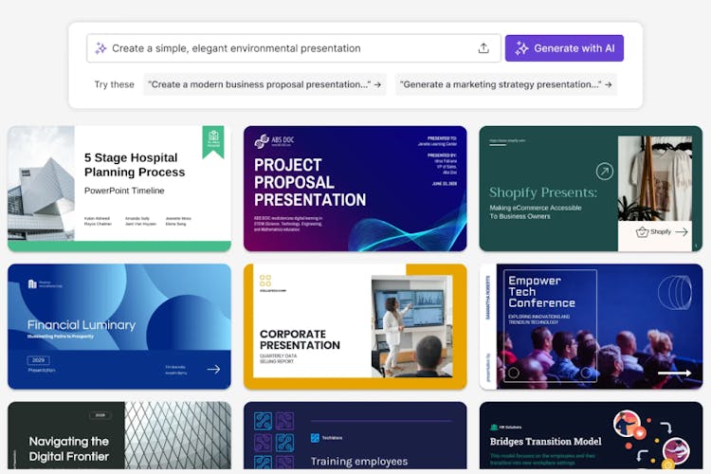
Task: Click into the presentation prompt text field
Action: 284,48
